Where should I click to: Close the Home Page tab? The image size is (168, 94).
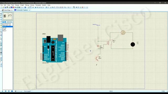pyautogui.click(x=12, y=10)
